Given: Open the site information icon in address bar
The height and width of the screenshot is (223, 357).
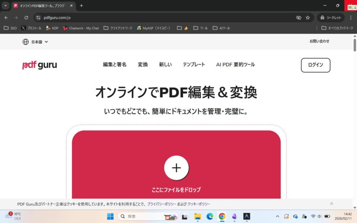Looking at the screenshot, I should click(x=38, y=17).
